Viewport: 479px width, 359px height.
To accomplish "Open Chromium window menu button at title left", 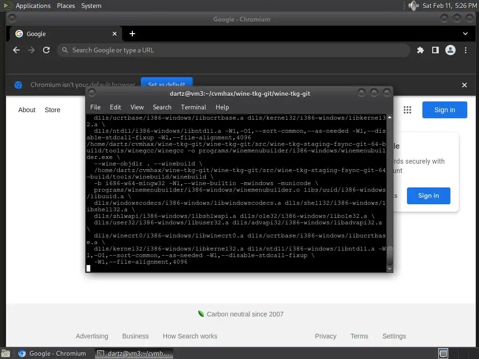I will [12, 18].
